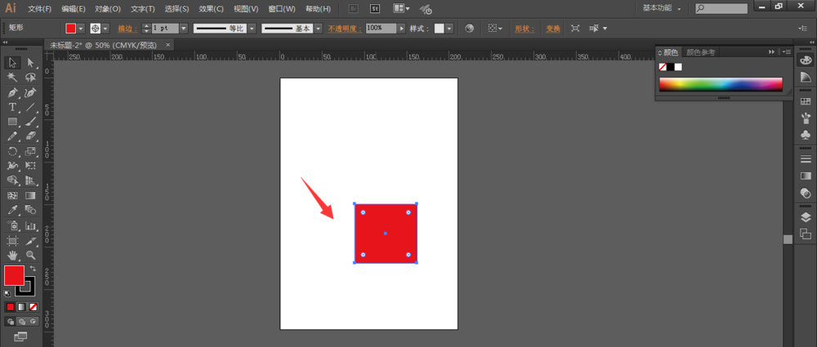Enable Draw Inside mode
The image size is (817, 347).
(x=33, y=322)
